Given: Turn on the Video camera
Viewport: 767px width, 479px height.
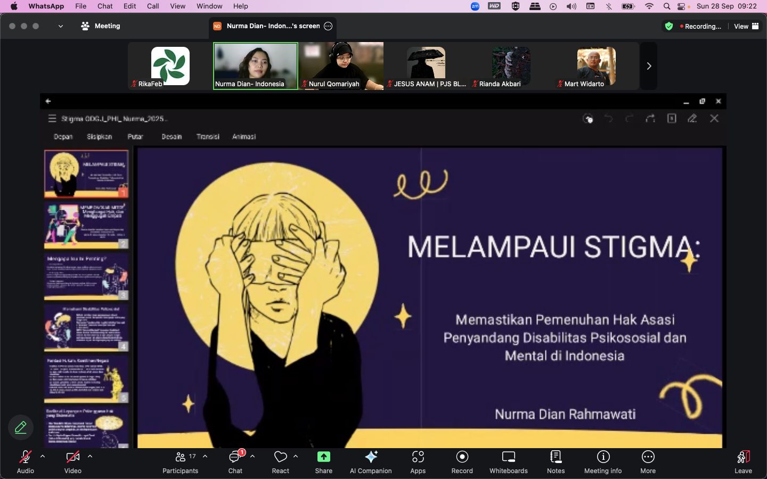Looking at the screenshot, I should click(72, 461).
